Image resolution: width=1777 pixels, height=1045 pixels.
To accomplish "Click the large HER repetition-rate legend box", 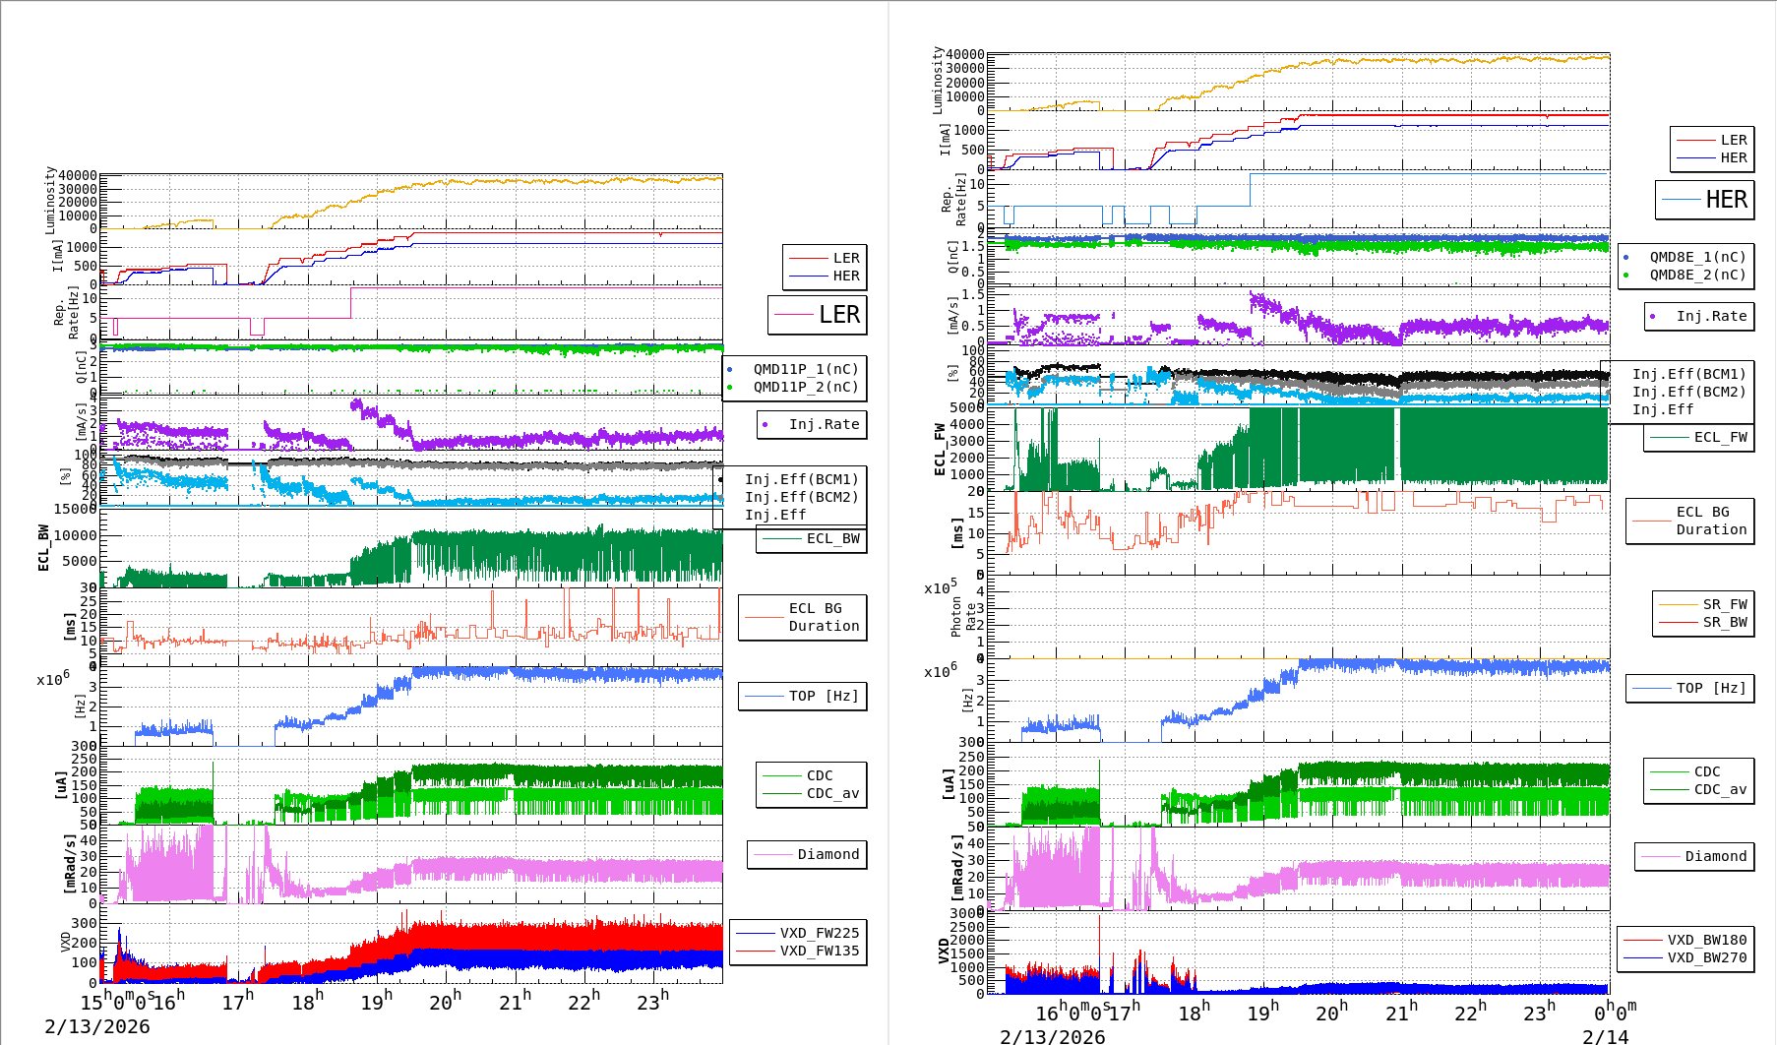I will 1705,200.
